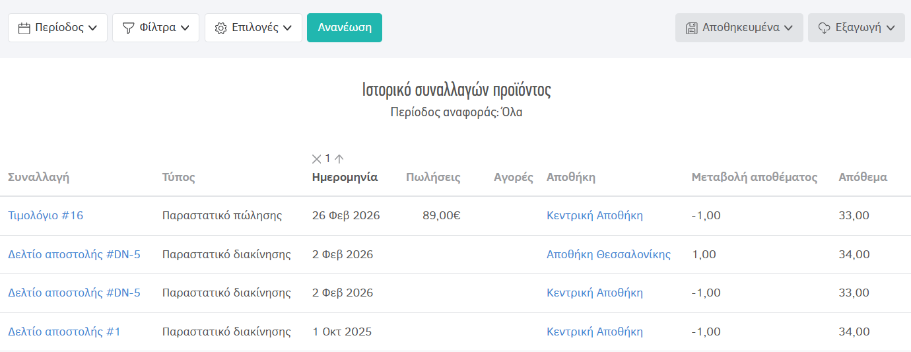The width and height of the screenshot is (911, 352).
Task: Open the Δελτίο αποστολής #1 link
Action: [x=64, y=332]
